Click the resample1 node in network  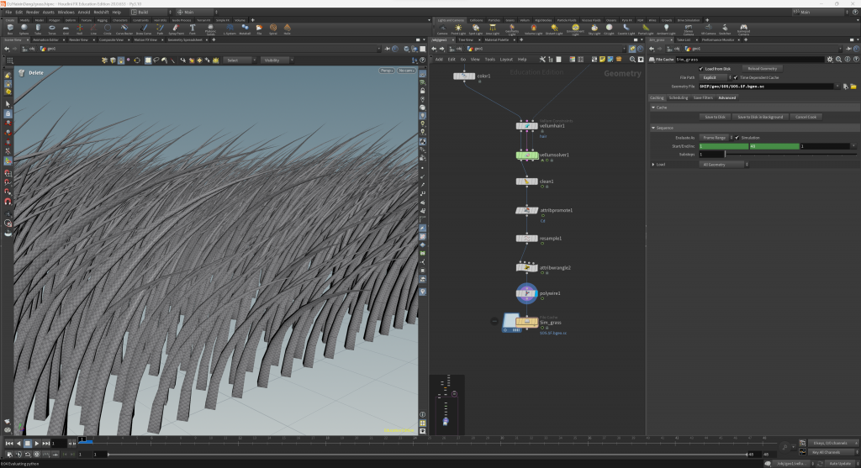click(526, 239)
